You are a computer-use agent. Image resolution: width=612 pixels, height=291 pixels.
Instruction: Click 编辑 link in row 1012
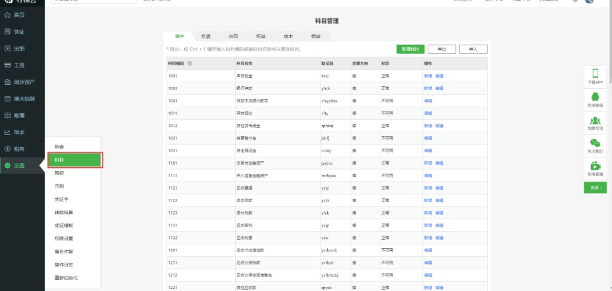[439, 126]
